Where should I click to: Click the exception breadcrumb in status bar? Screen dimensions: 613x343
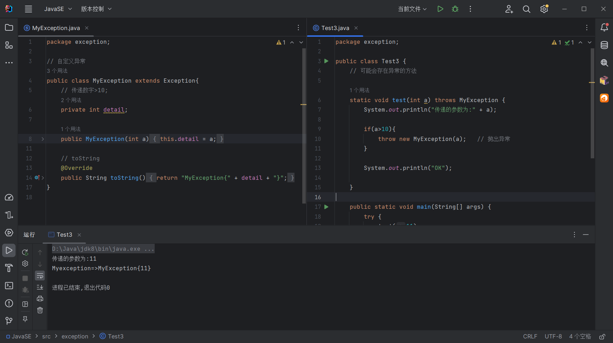pos(75,336)
